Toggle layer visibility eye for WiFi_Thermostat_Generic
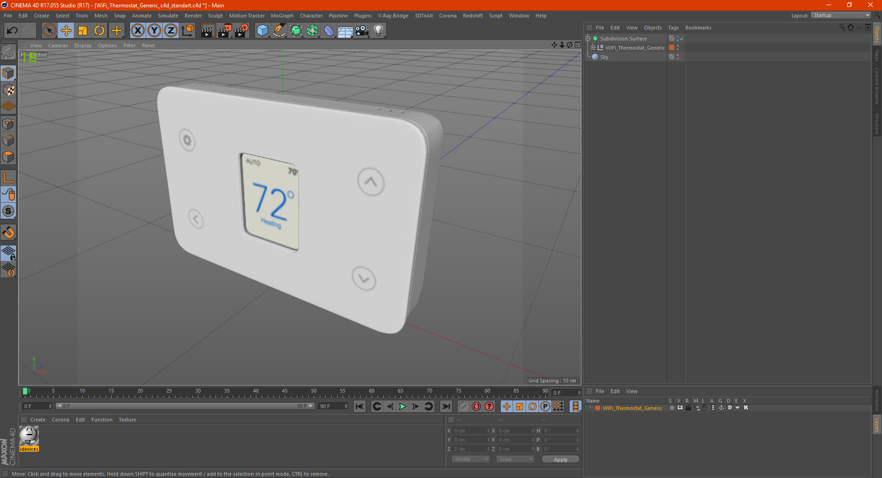Viewport: 882px width, 478px height. pos(680,408)
